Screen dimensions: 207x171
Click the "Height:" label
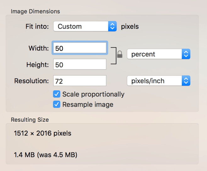(x=38, y=65)
